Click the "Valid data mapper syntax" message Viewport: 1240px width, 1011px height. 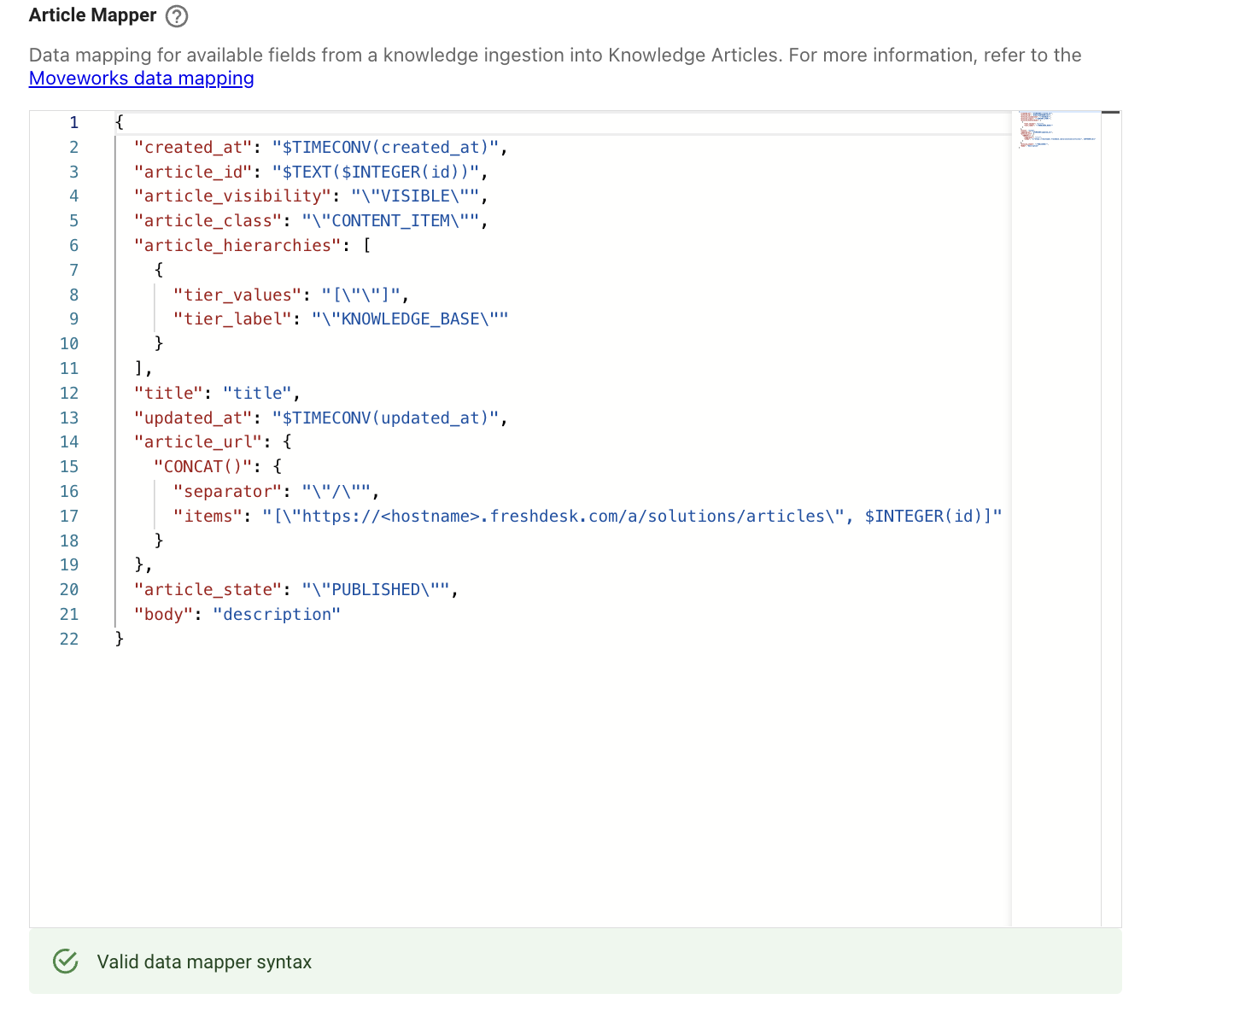tap(204, 962)
